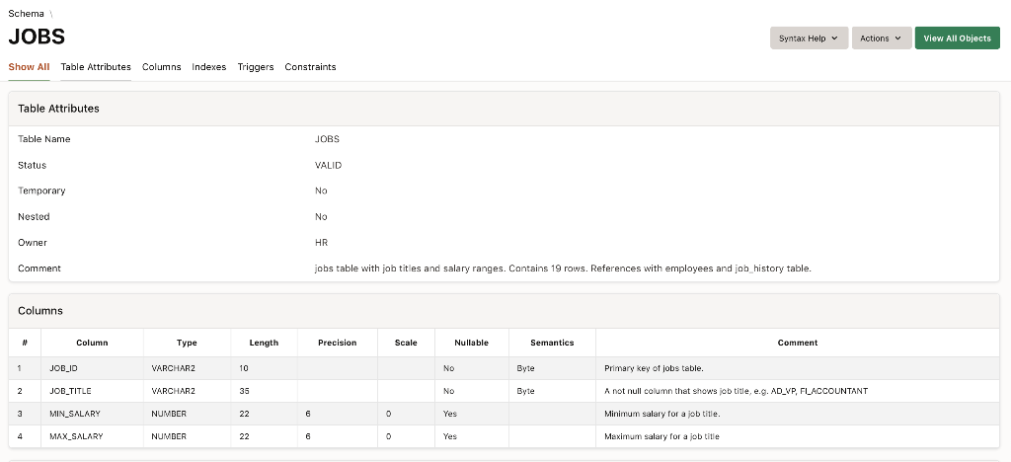This screenshot has width=1011, height=462.
Task: Click the HR owner value
Action: [321, 242]
